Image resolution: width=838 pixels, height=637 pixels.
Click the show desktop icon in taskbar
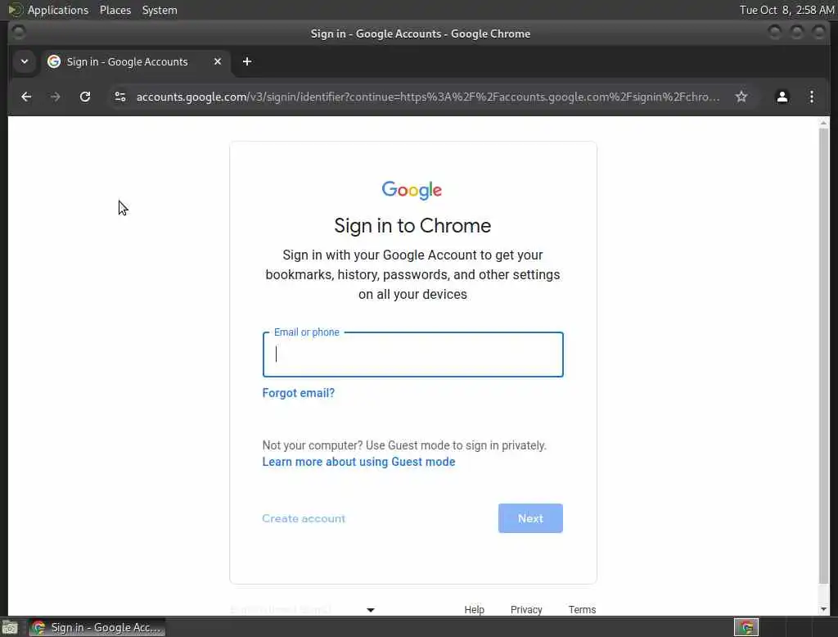[10, 627]
